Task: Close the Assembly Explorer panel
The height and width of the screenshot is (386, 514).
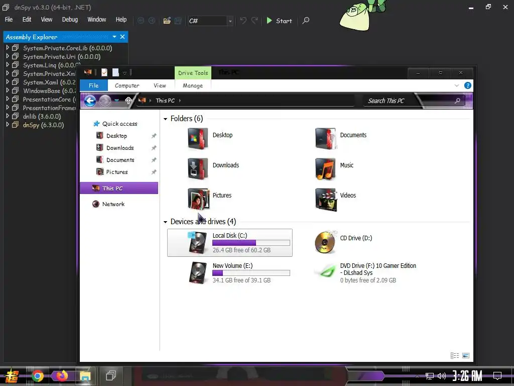Action: click(x=122, y=37)
